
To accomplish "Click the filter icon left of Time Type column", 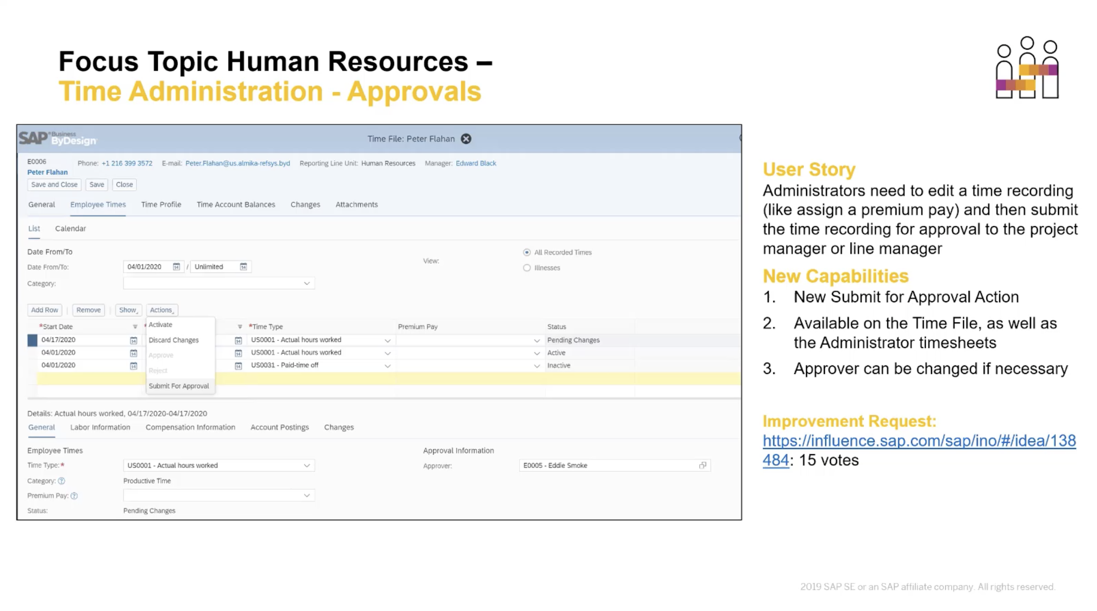I will 240,327.
